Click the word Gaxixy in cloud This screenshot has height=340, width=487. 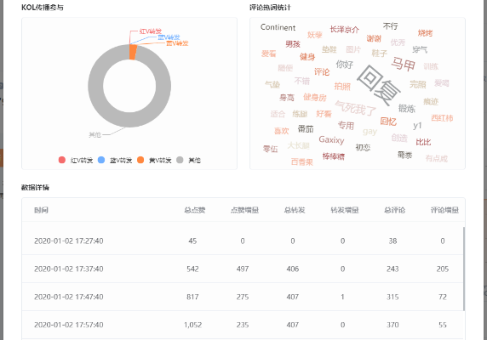tap(331, 140)
